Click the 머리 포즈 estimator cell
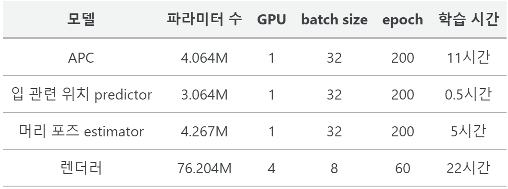Viewport: 508px width, 189px height. tap(82, 132)
